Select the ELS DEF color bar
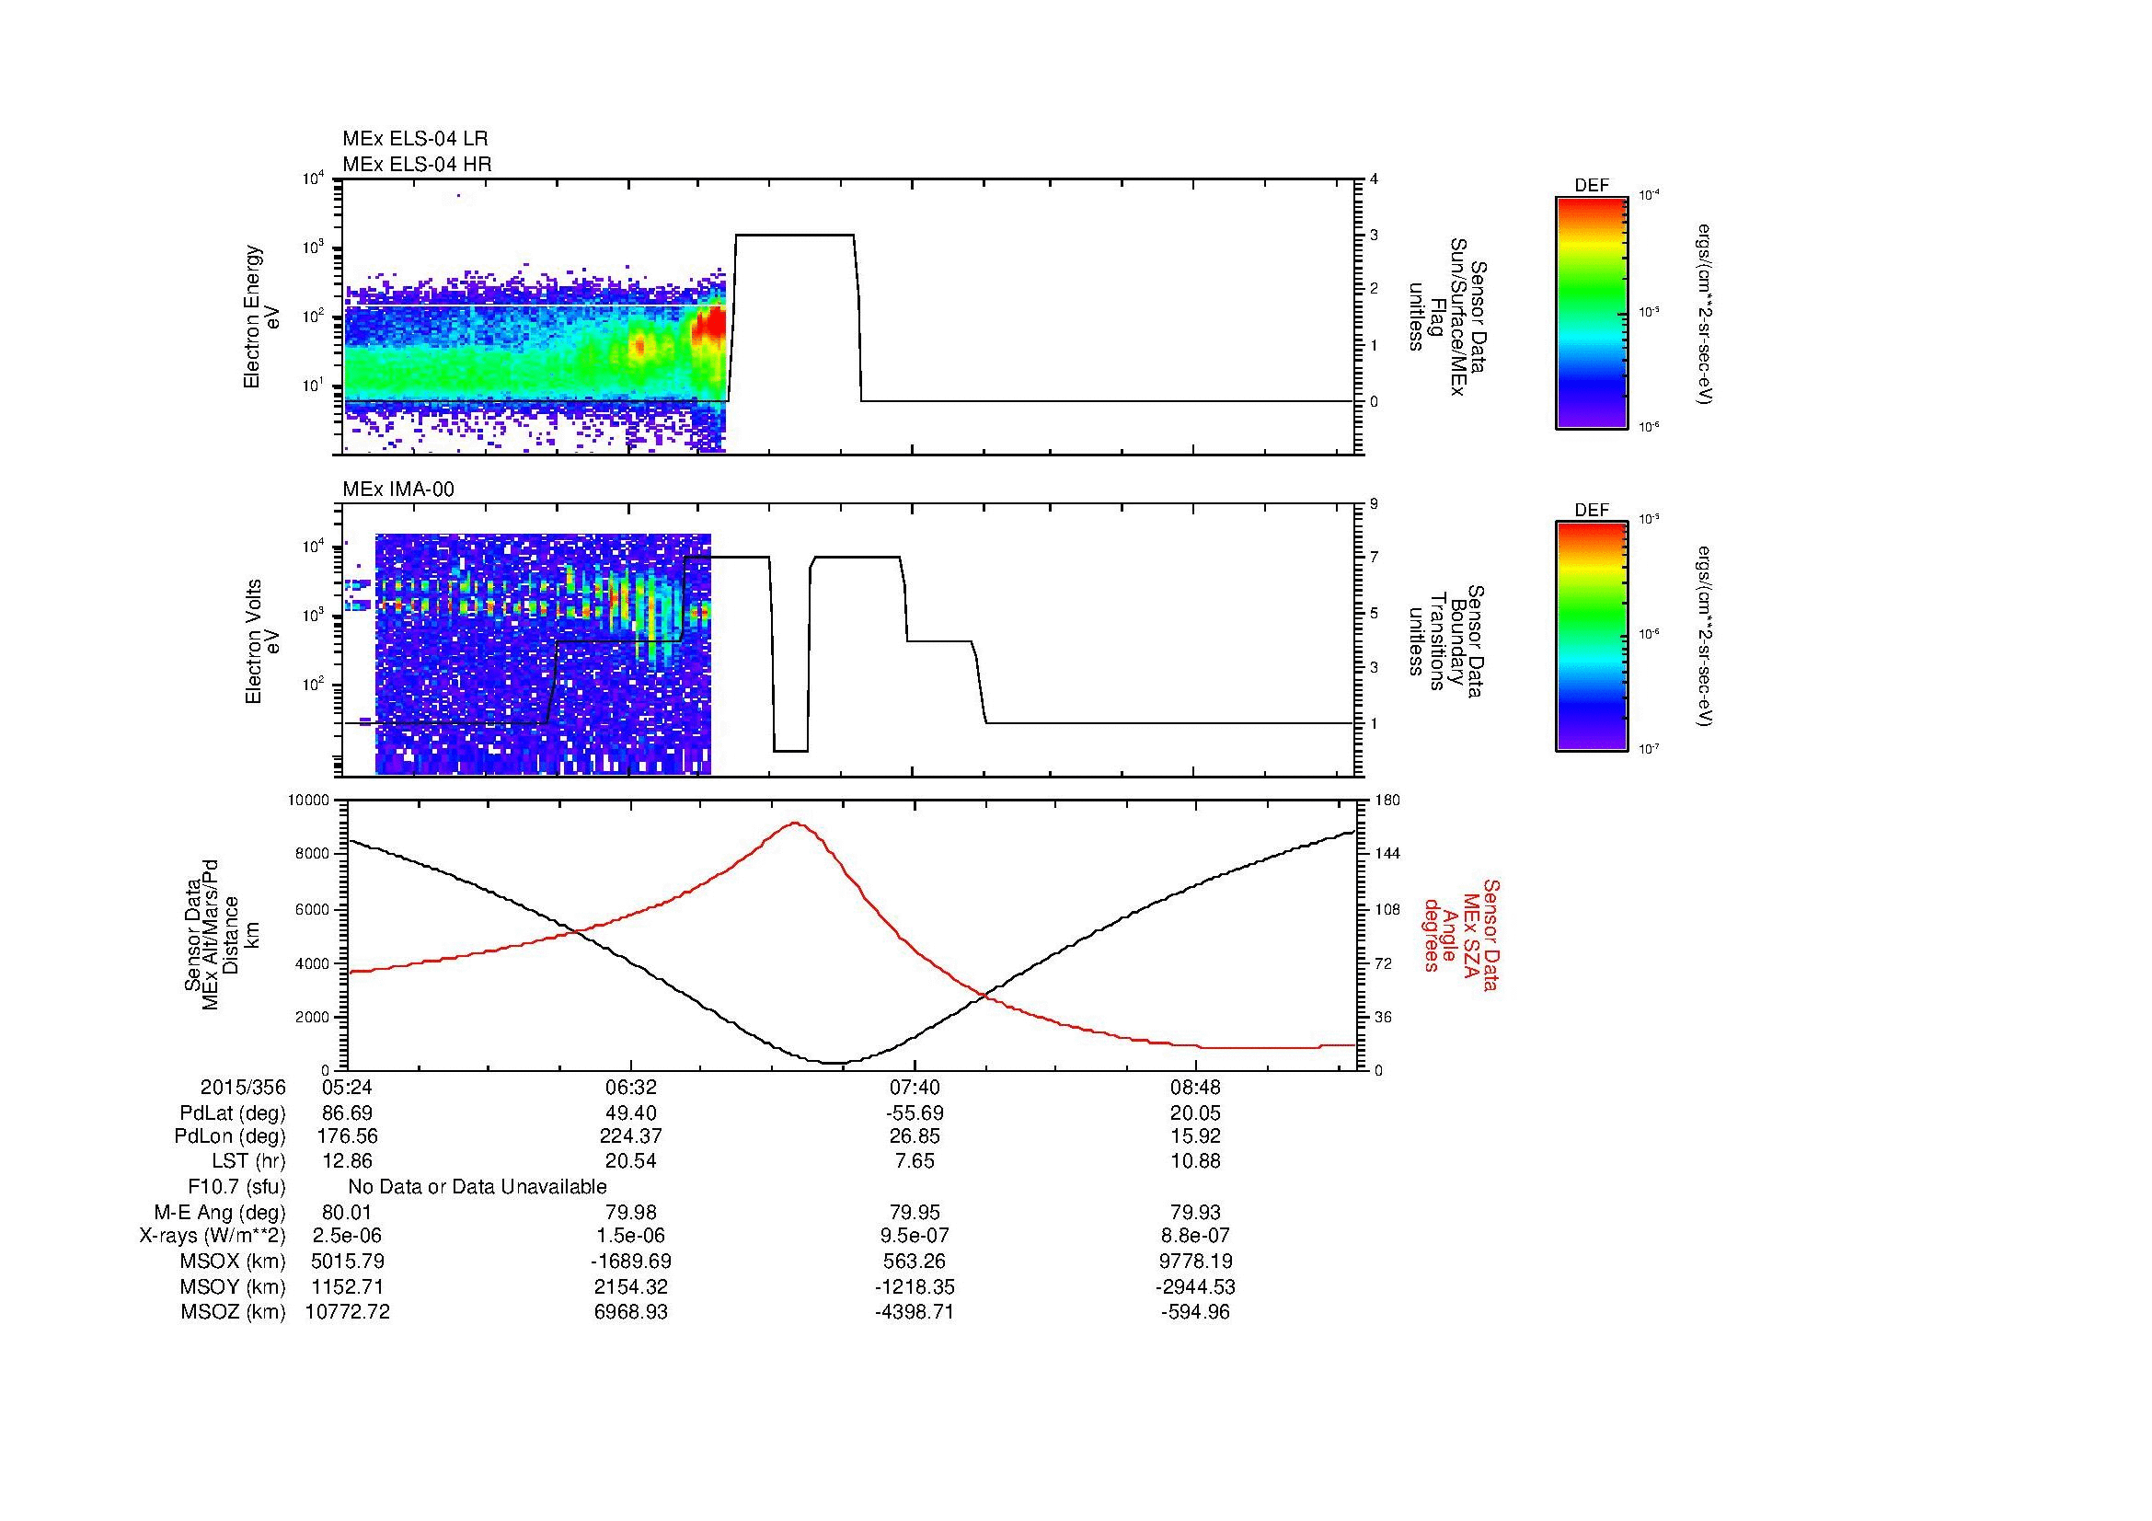The height and width of the screenshot is (1521, 2152). tap(1591, 312)
